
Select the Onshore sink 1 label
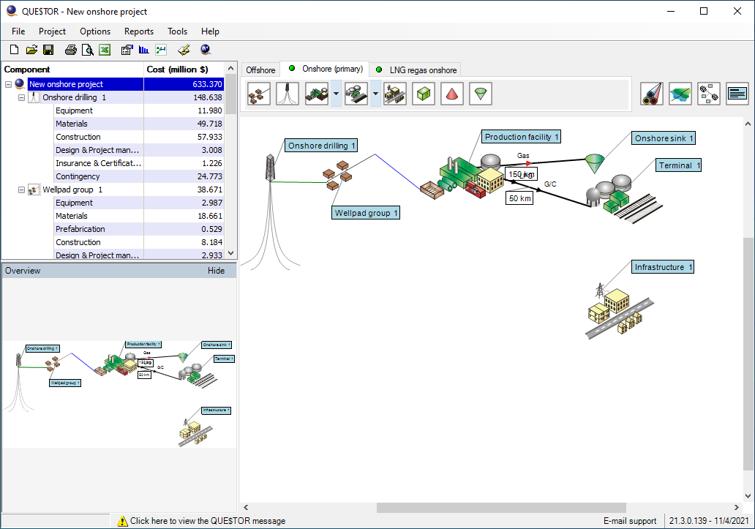click(664, 138)
